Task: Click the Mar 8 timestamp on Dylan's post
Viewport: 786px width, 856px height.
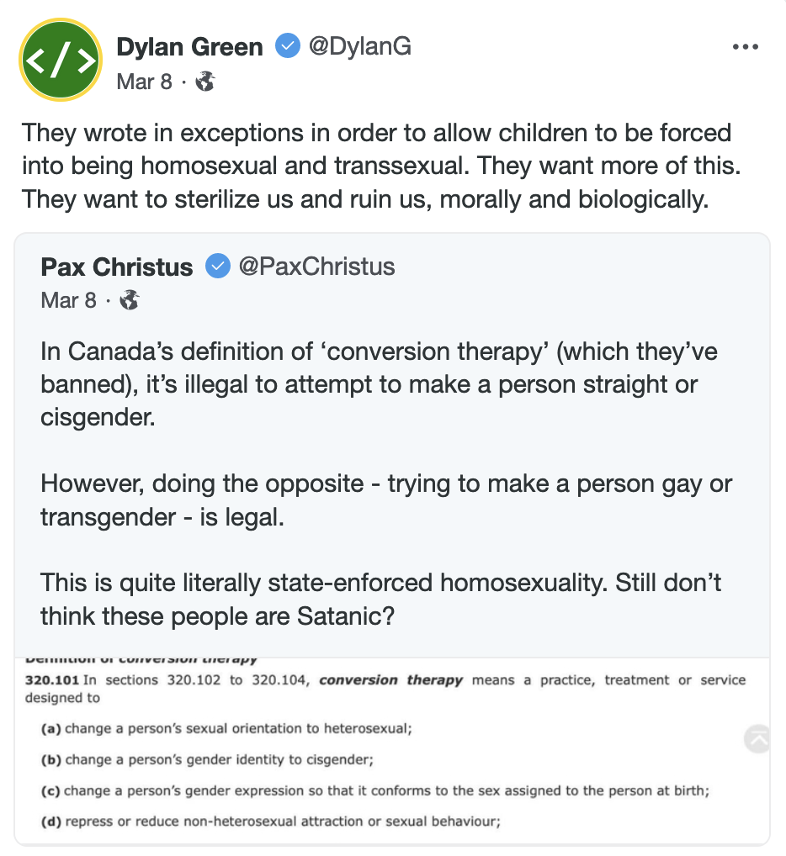Action: (x=145, y=82)
